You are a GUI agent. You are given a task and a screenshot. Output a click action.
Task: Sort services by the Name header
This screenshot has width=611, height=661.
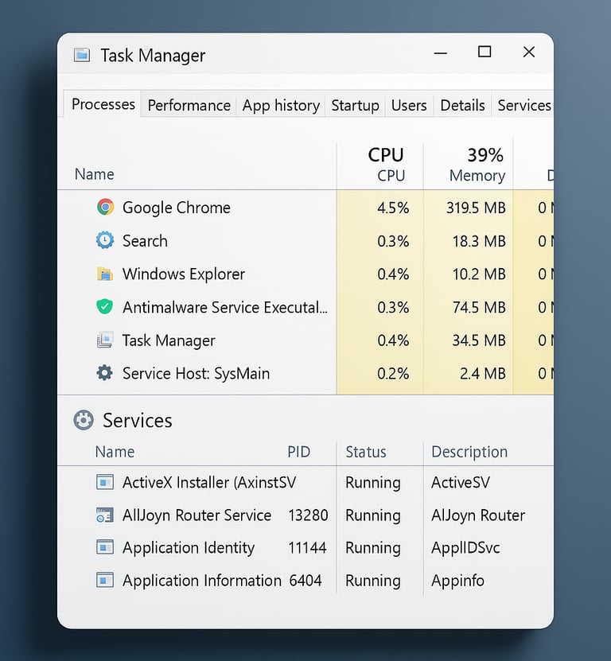coord(115,452)
